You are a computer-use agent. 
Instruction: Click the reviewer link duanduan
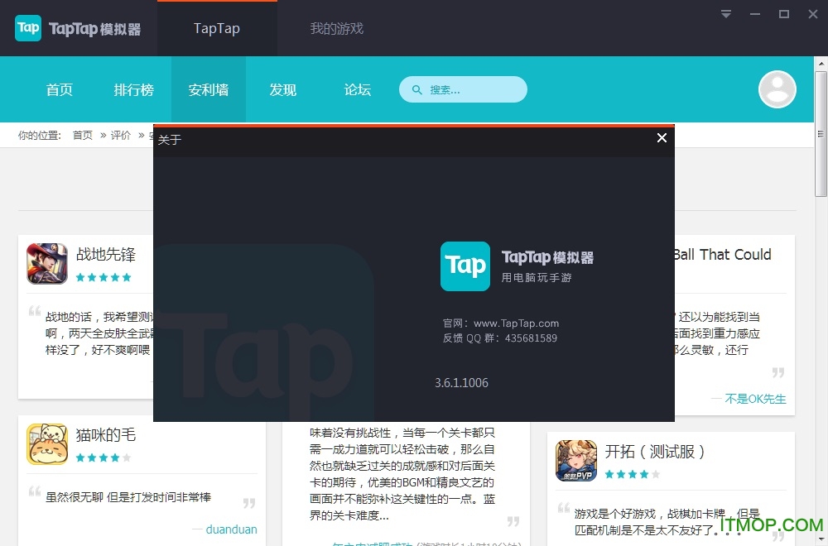point(232,529)
